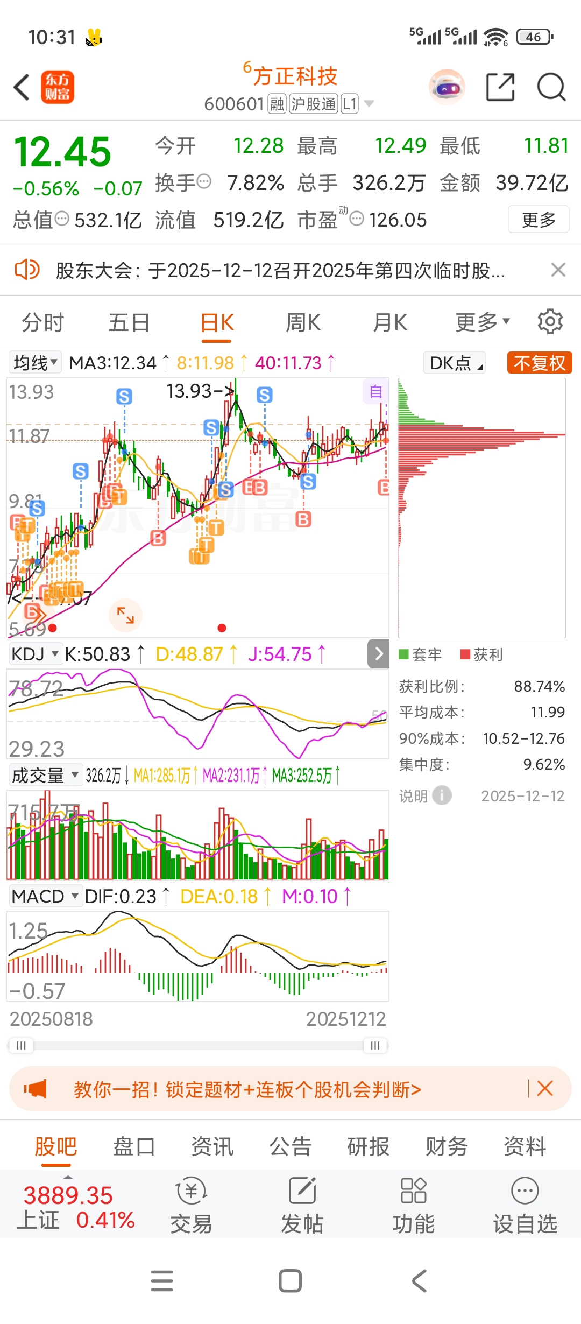Open the KDJ indicator dropdown

tap(35, 654)
